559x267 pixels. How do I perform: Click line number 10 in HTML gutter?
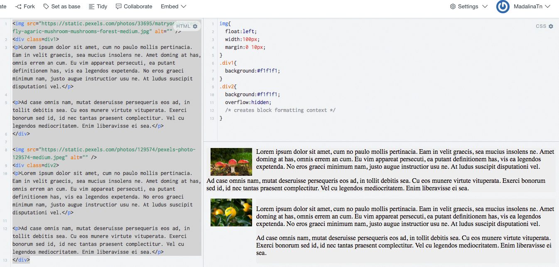[5, 173]
